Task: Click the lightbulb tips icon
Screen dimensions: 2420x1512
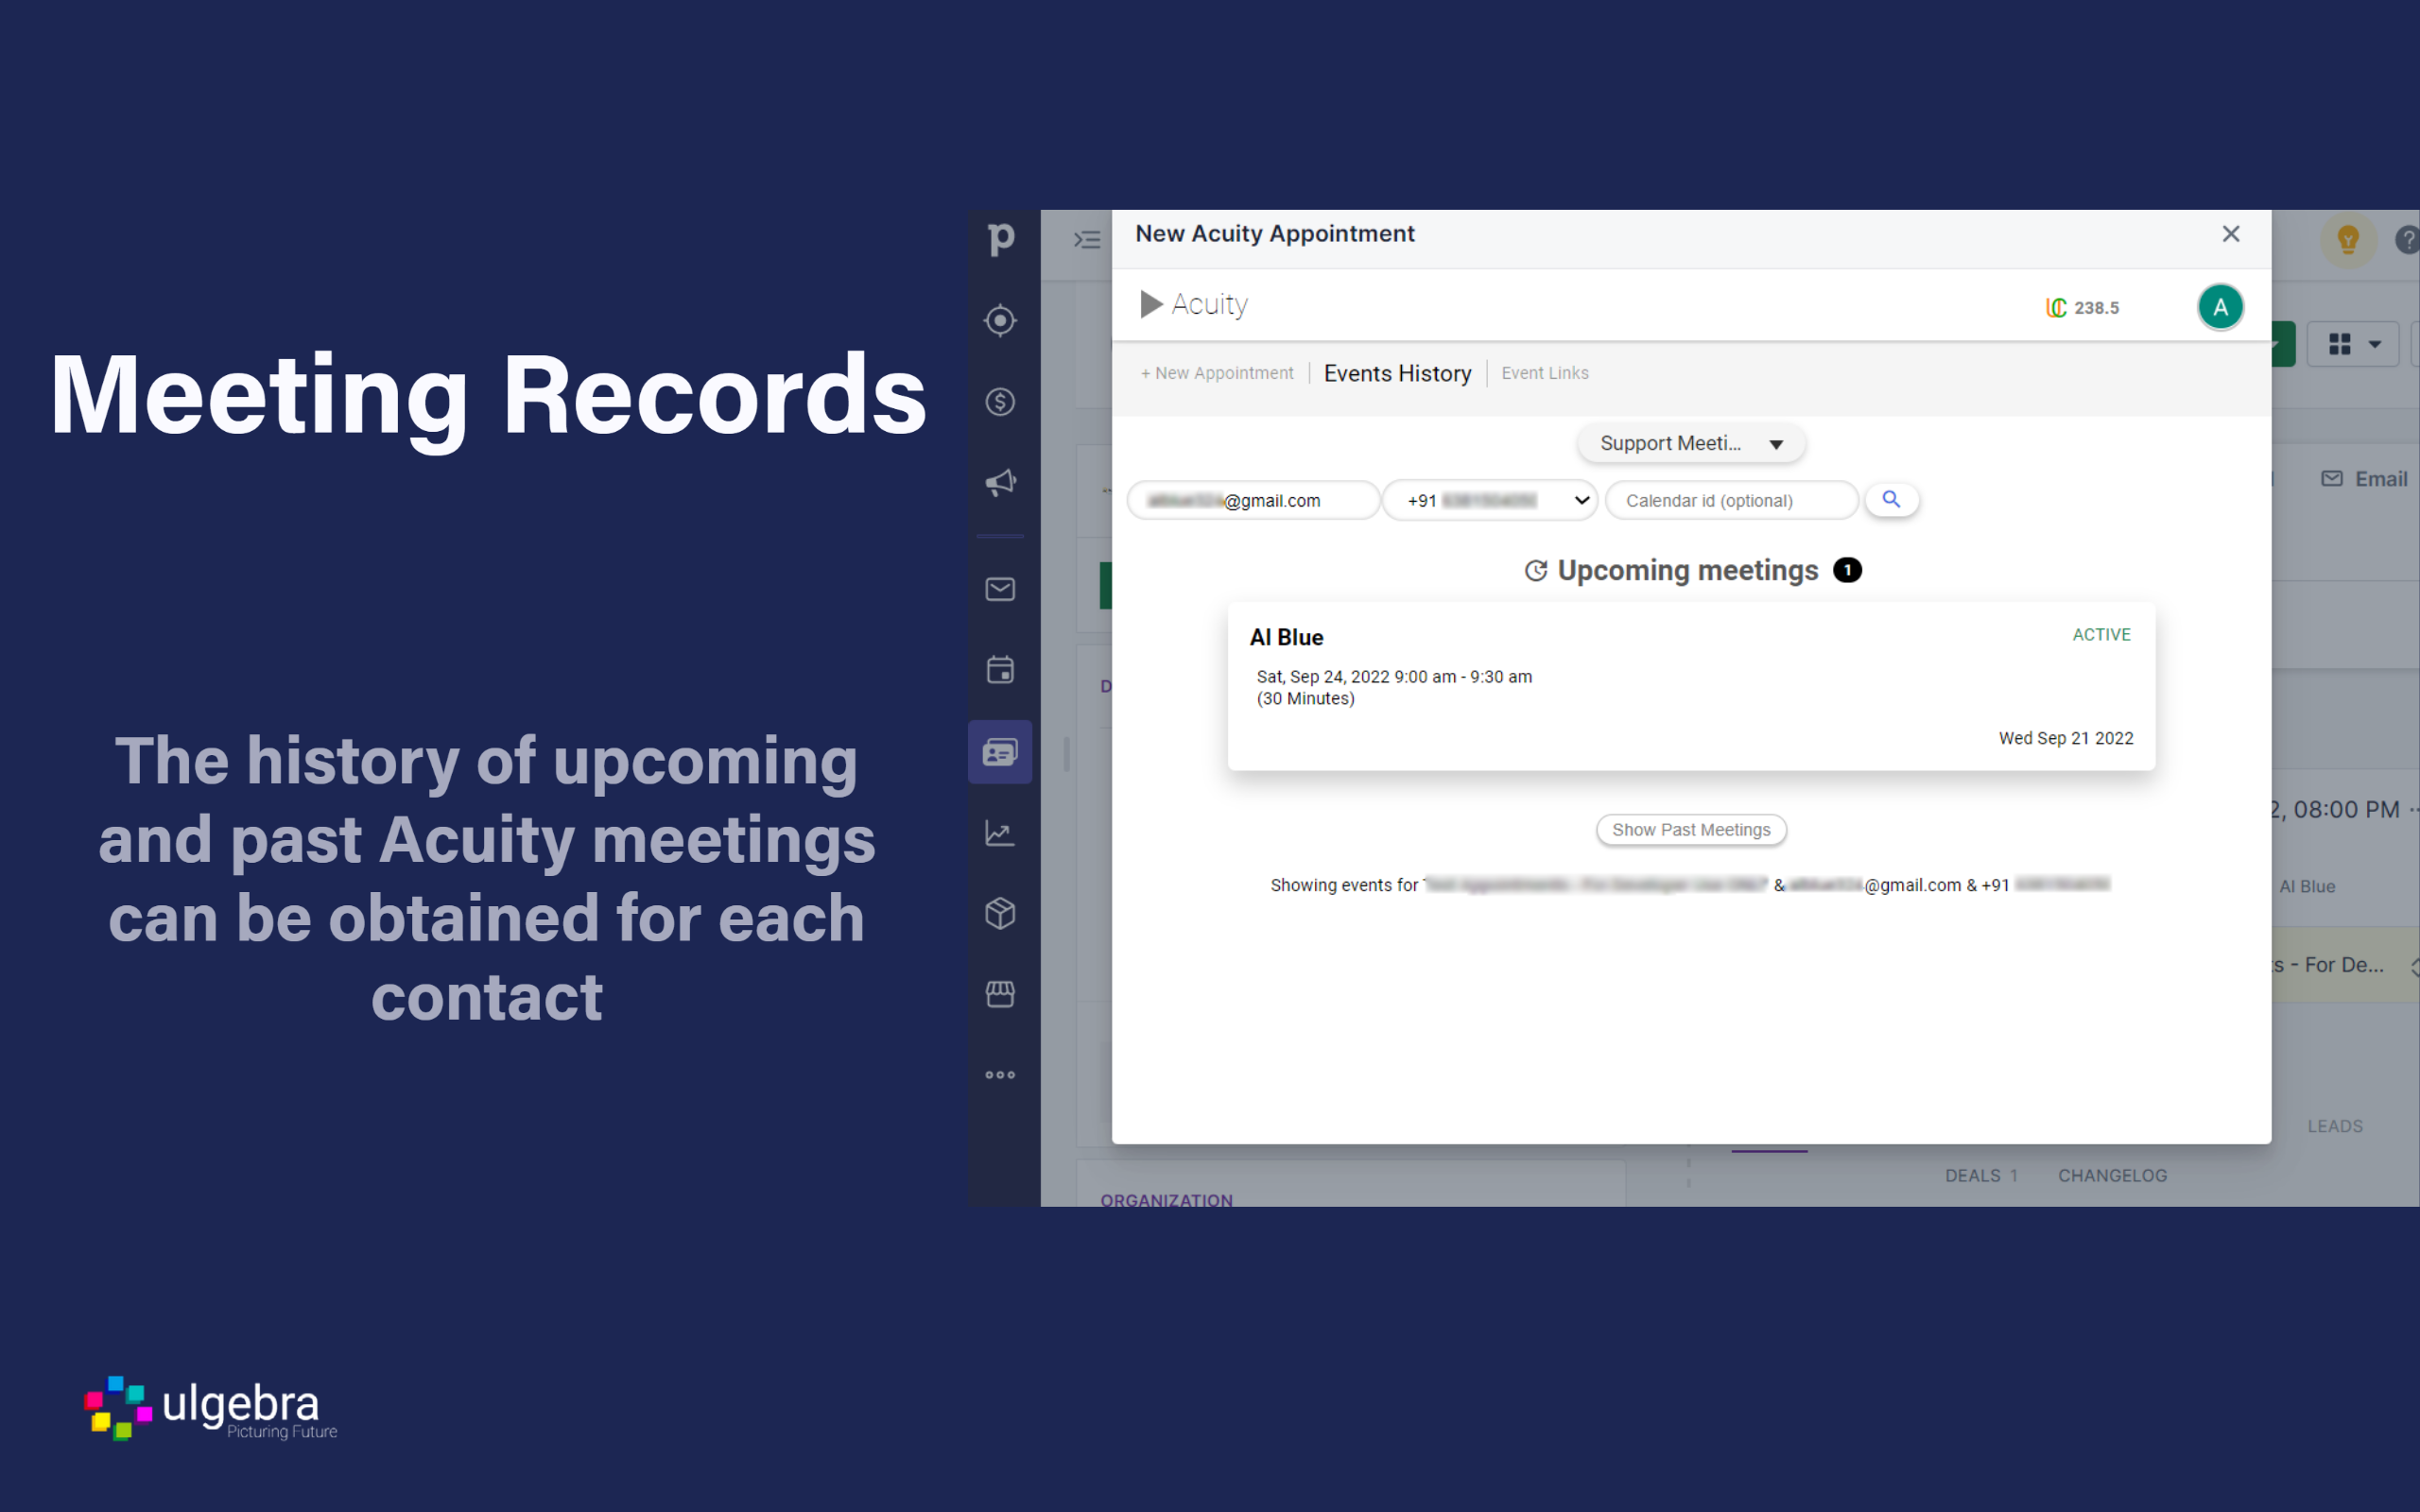Action: [2347, 240]
